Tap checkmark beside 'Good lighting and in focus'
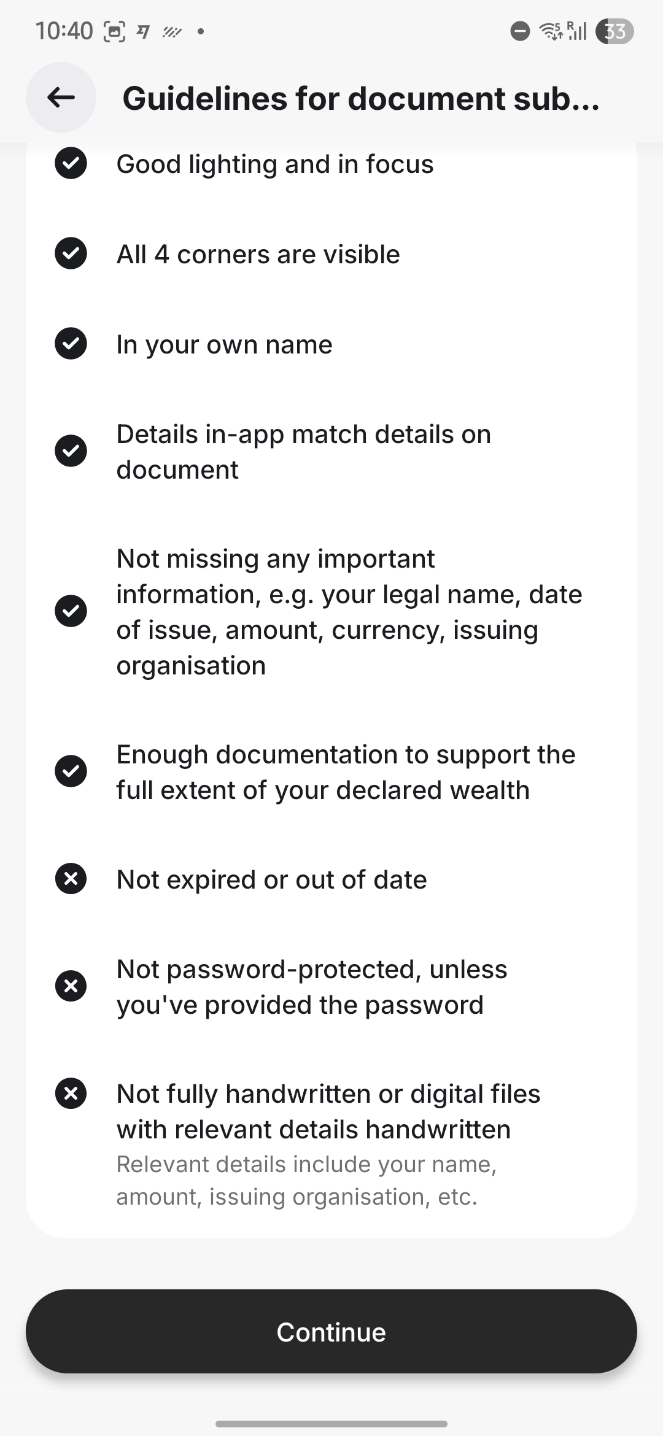Screen dimensions: 663x1436 (71, 163)
